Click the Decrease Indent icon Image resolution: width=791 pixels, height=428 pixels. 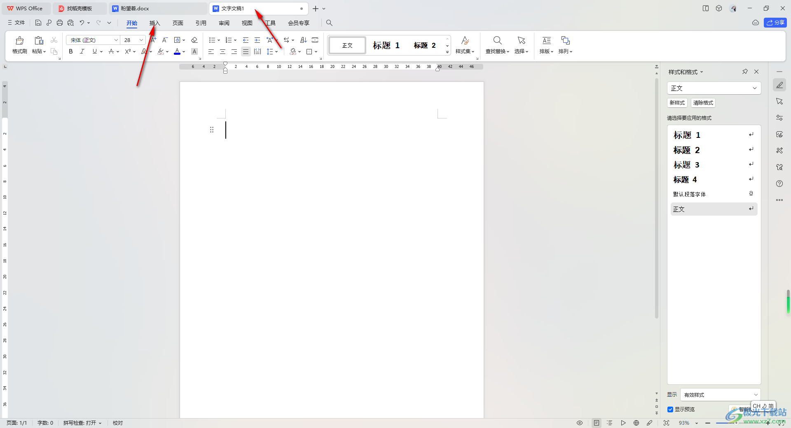(246, 40)
